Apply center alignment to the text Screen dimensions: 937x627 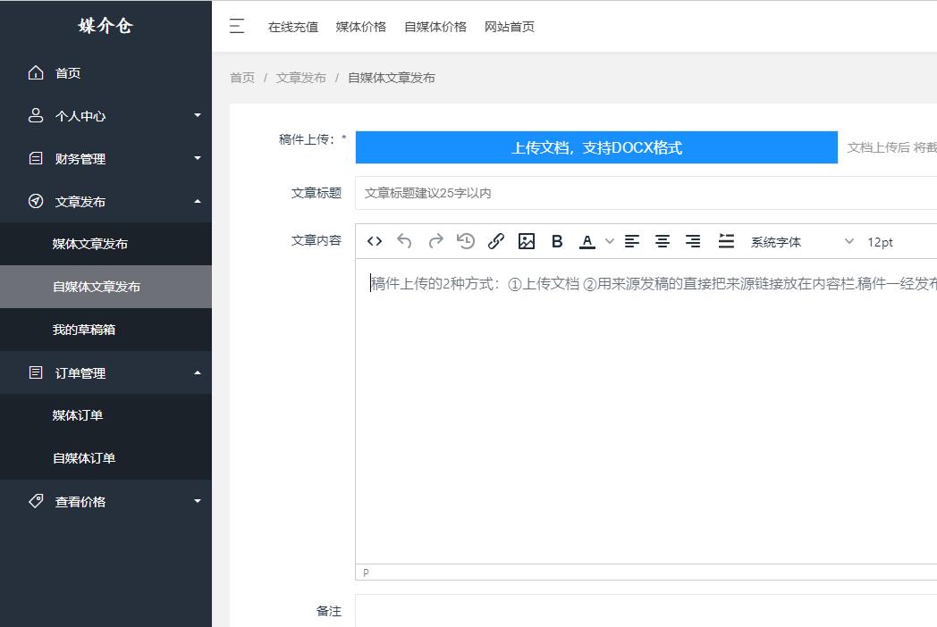pos(663,240)
